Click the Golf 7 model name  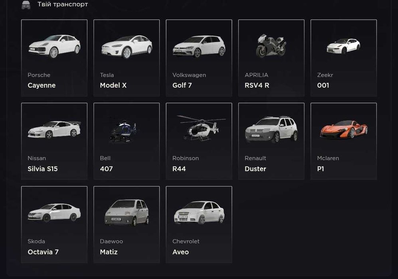point(182,85)
